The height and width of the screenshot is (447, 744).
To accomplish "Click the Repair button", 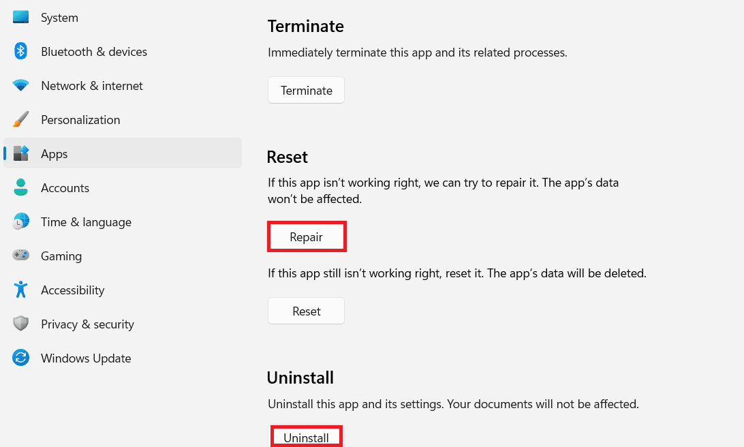I will [307, 236].
